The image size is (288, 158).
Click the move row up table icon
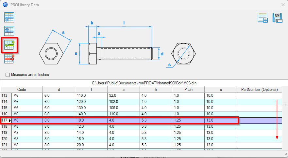pos(9,31)
